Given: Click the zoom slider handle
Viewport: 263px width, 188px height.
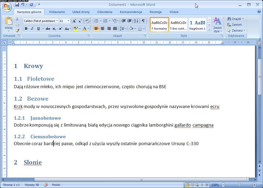Looking at the screenshot, I should tap(239, 185).
